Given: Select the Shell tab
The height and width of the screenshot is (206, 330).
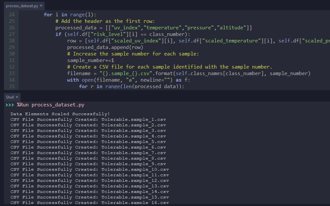Looking at the screenshot, I should (x=9, y=97).
